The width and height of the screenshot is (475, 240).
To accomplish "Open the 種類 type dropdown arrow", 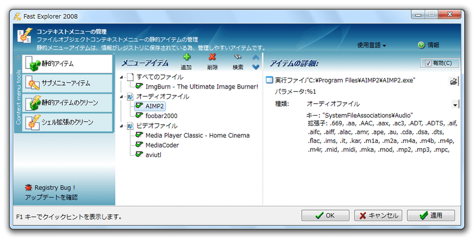I will [x=455, y=104].
